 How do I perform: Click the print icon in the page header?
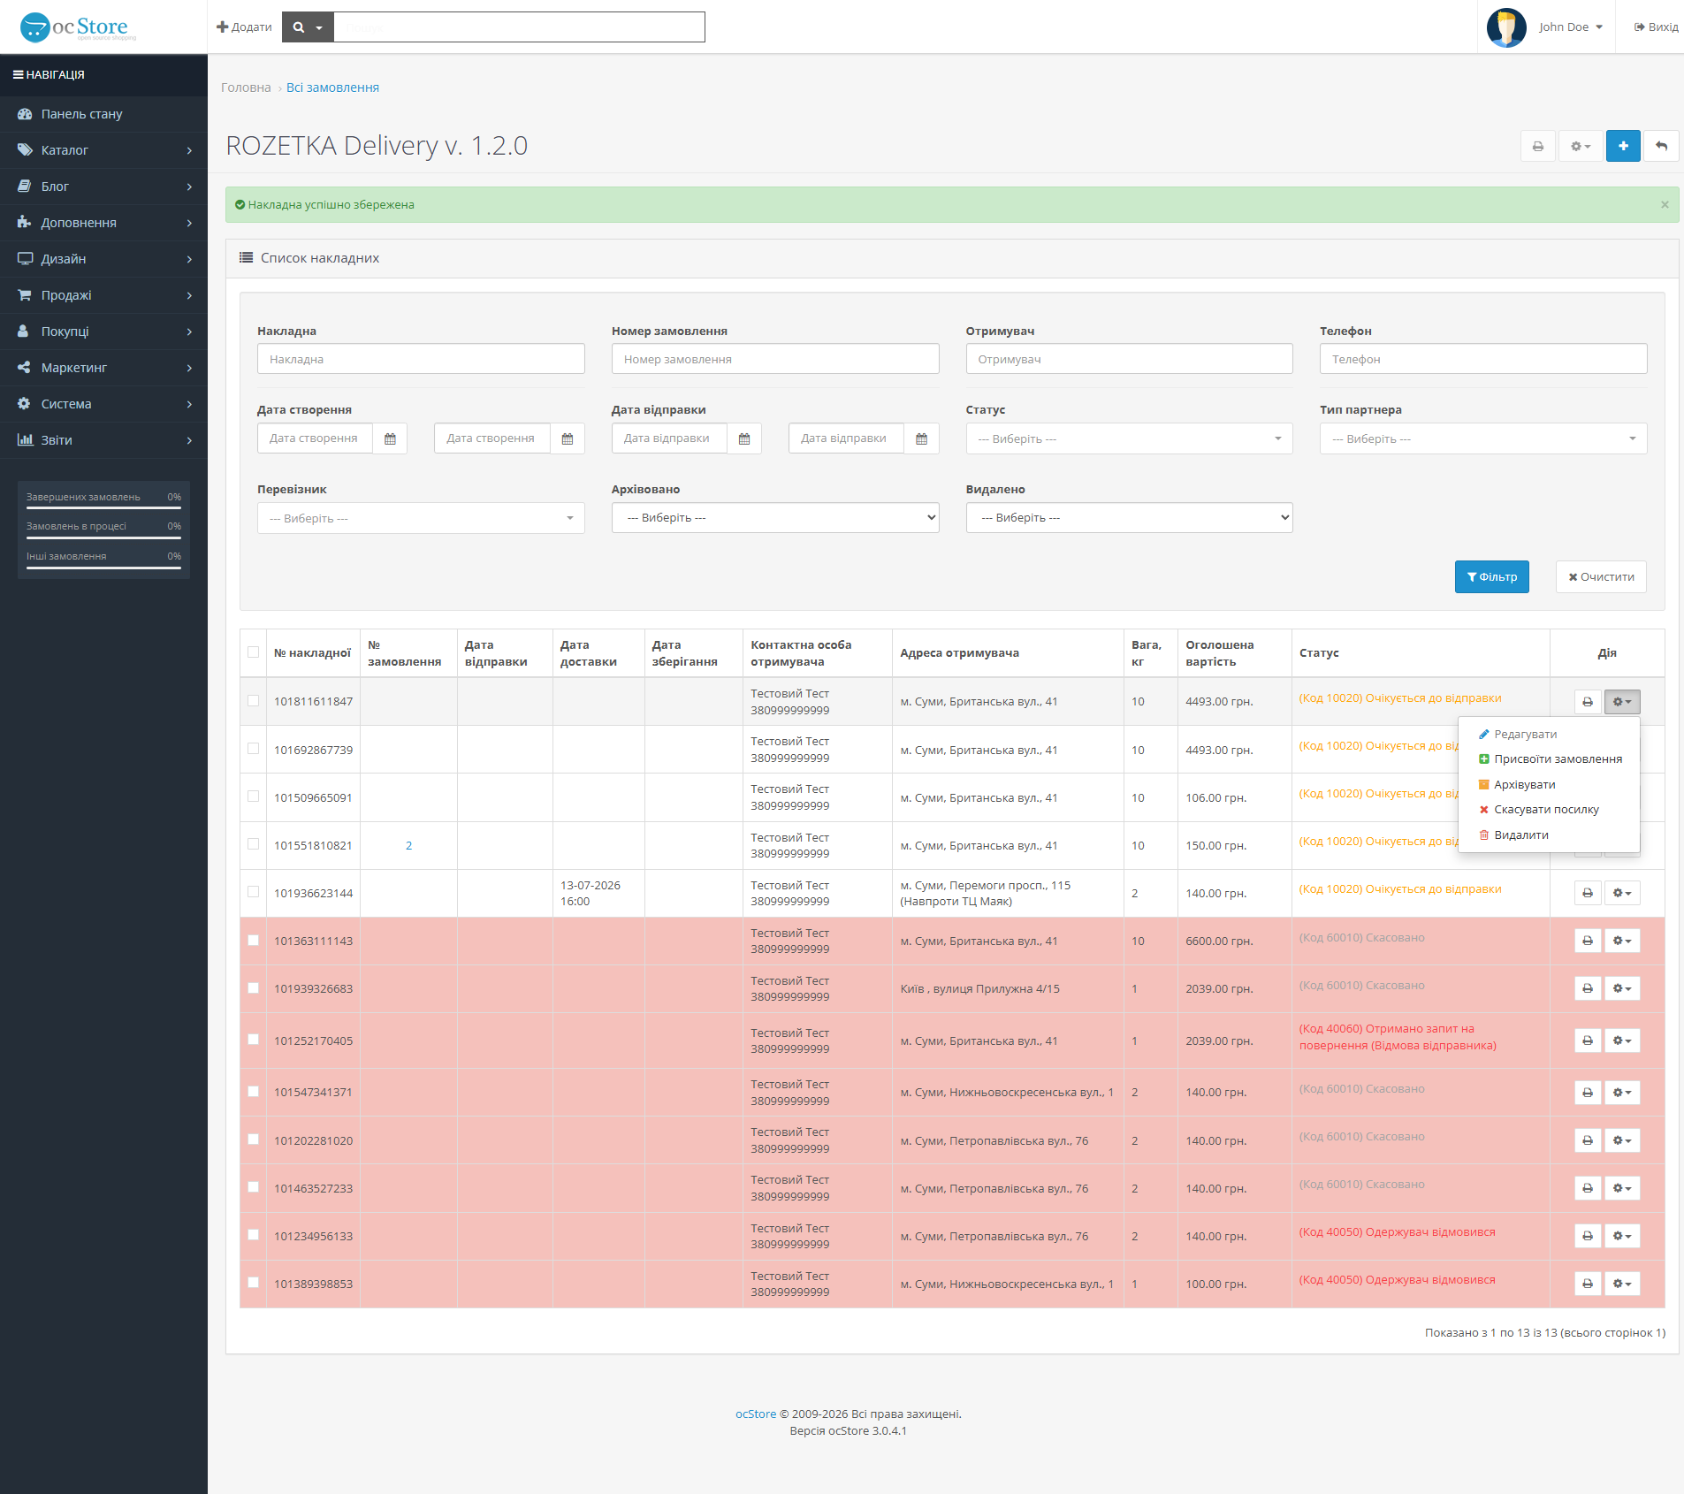[x=1537, y=146]
